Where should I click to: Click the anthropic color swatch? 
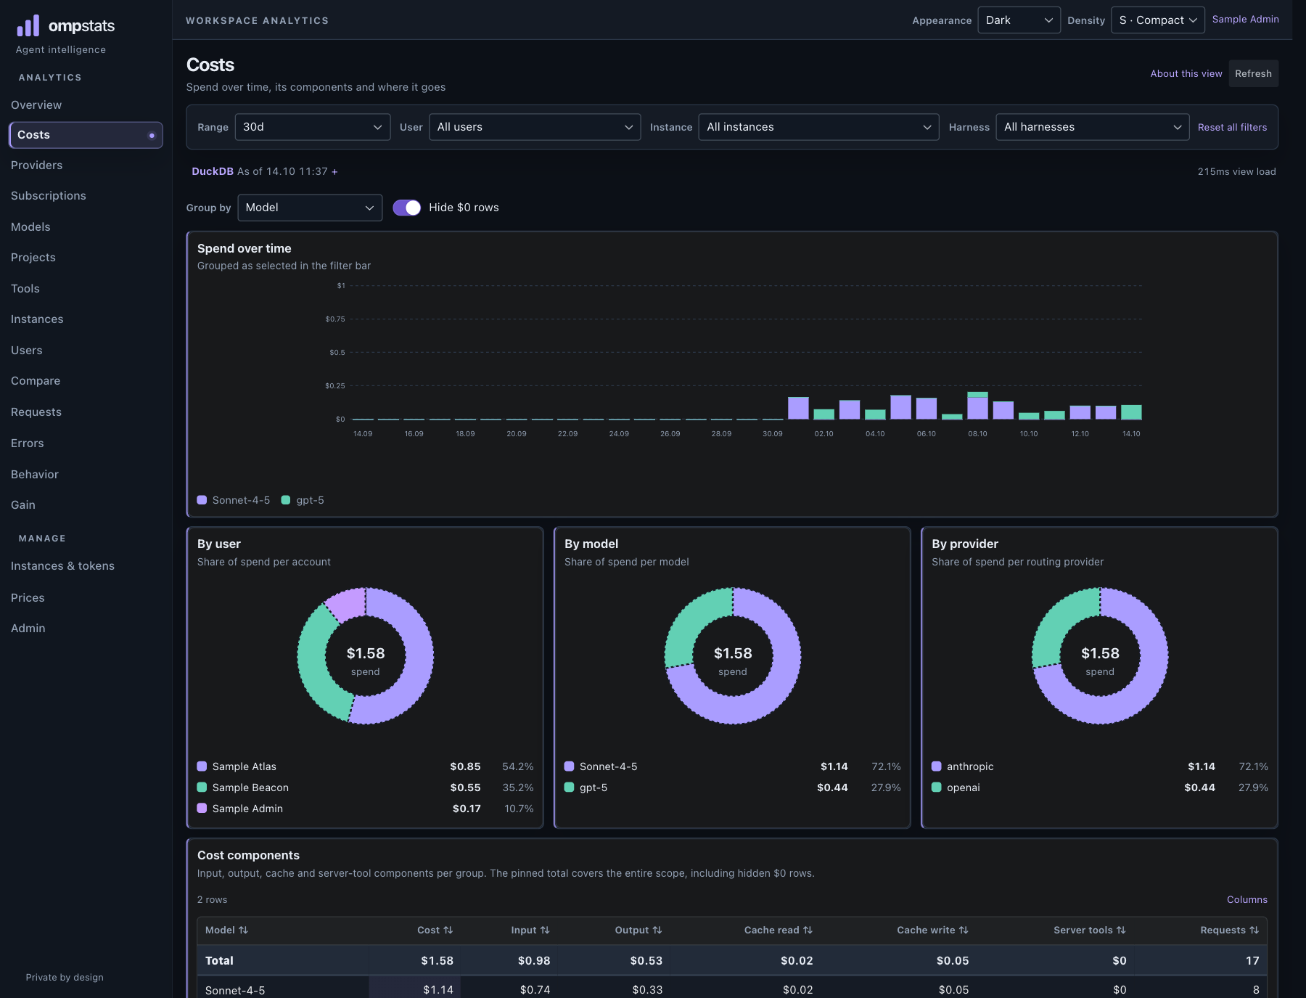pyautogui.click(x=937, y=766)
